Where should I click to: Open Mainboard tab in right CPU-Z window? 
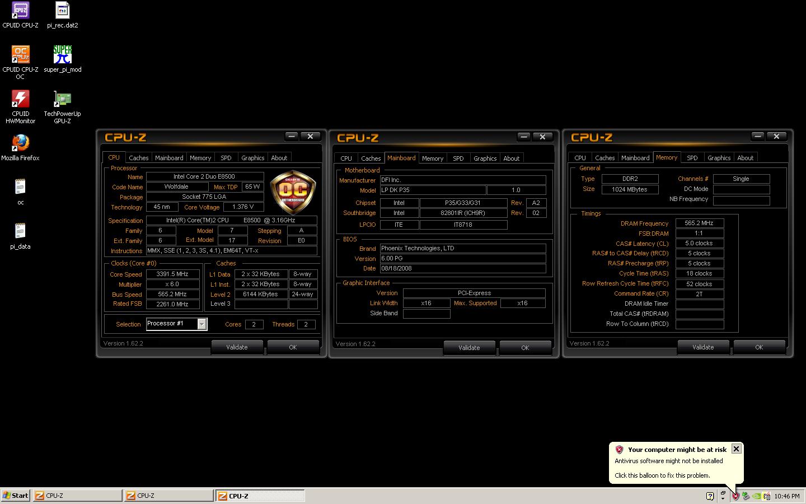pyautogui.click(x=635, y=158)
